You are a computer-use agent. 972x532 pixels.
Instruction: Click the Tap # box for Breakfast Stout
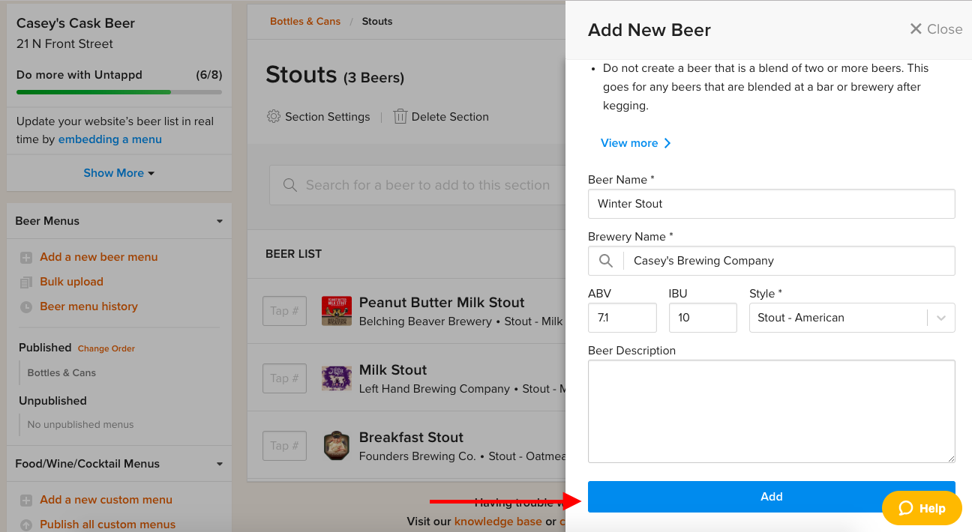click(285, 446)
